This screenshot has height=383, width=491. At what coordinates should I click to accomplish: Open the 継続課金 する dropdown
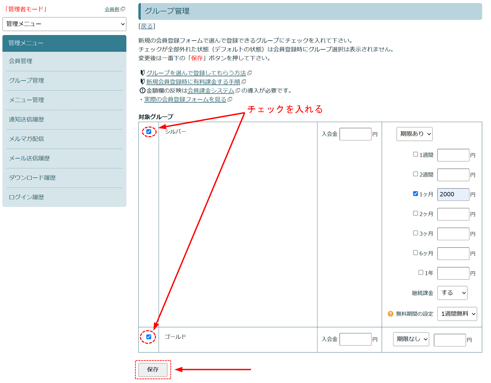pos(452,293)
